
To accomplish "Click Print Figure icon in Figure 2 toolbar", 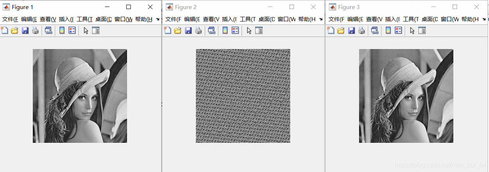I will tap(199, 30).
